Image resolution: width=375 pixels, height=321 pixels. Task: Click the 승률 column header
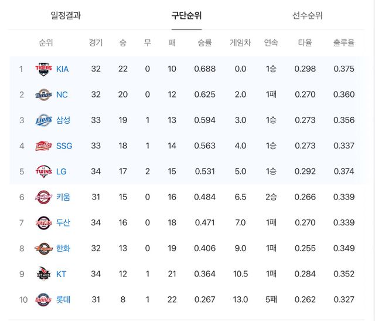(205, 43)
